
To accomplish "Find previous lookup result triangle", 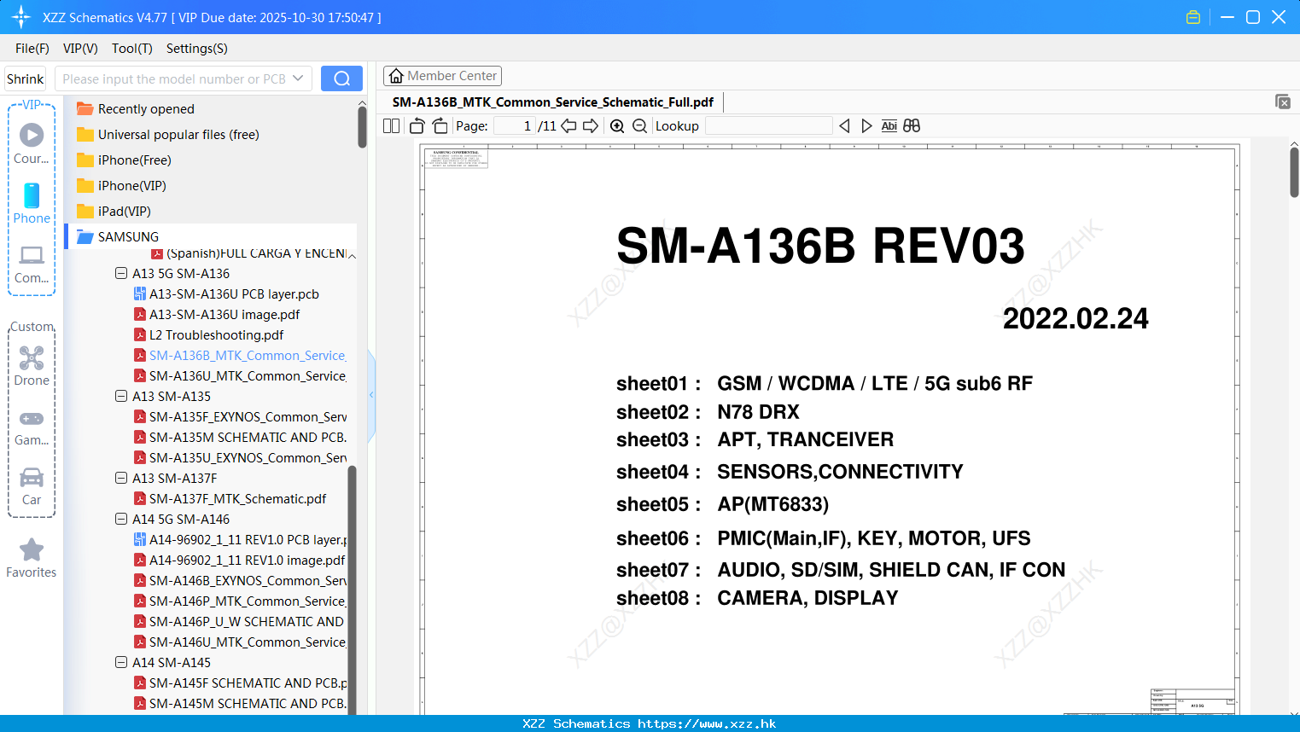I will point(844,126).
